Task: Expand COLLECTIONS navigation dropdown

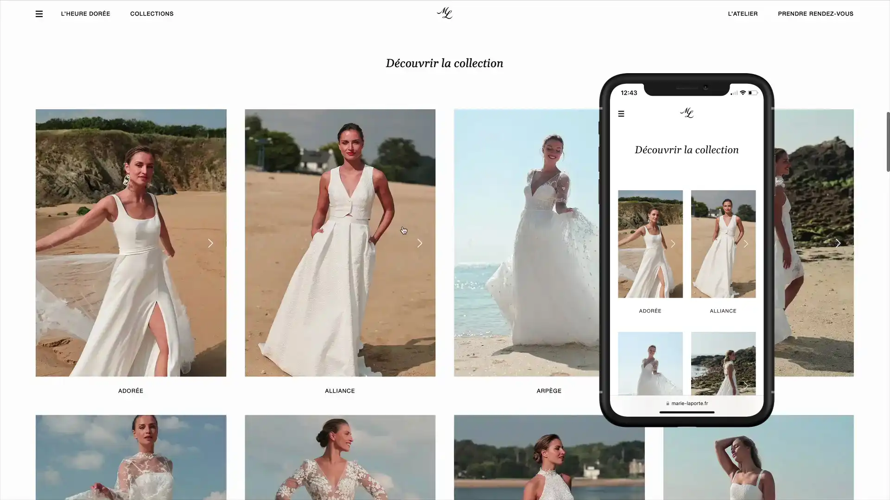Action: tap(152, 13)
